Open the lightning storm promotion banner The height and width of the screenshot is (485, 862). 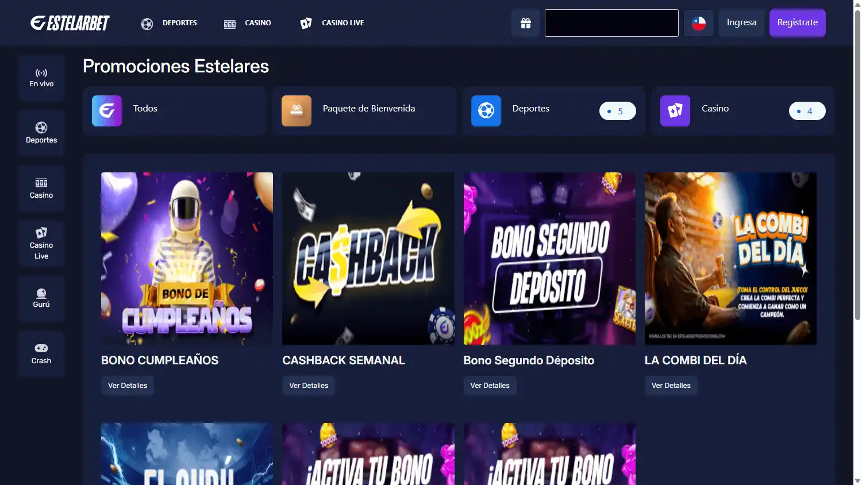pos(187,454)
